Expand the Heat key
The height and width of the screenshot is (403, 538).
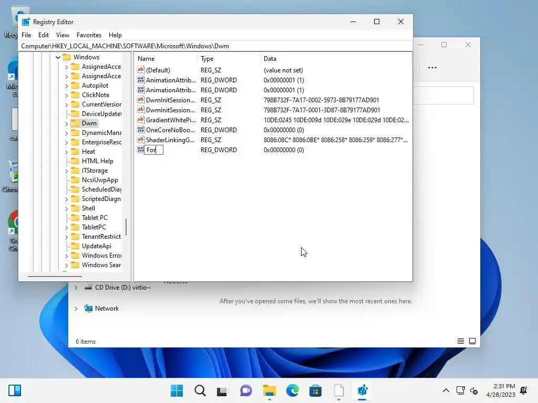[67, 152]
